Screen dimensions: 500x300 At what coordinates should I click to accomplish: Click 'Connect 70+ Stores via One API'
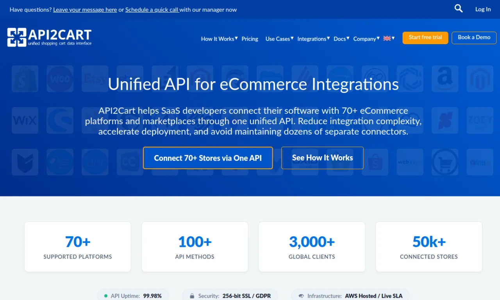(x=208, y=158)
